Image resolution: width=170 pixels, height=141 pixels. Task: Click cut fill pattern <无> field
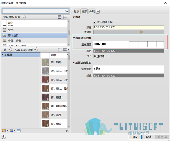pyautogui.click(x=129, y=69)
